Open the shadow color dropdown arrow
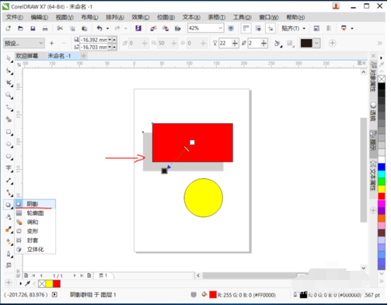Viewport: 391px width, 305px height. click(x=316, y=43)
